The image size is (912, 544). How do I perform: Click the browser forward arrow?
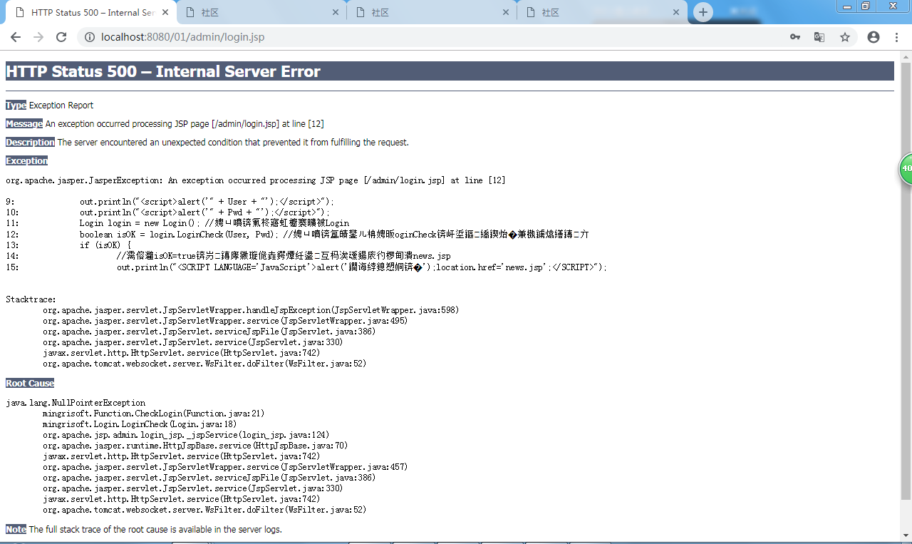click(x=38, y=37)
